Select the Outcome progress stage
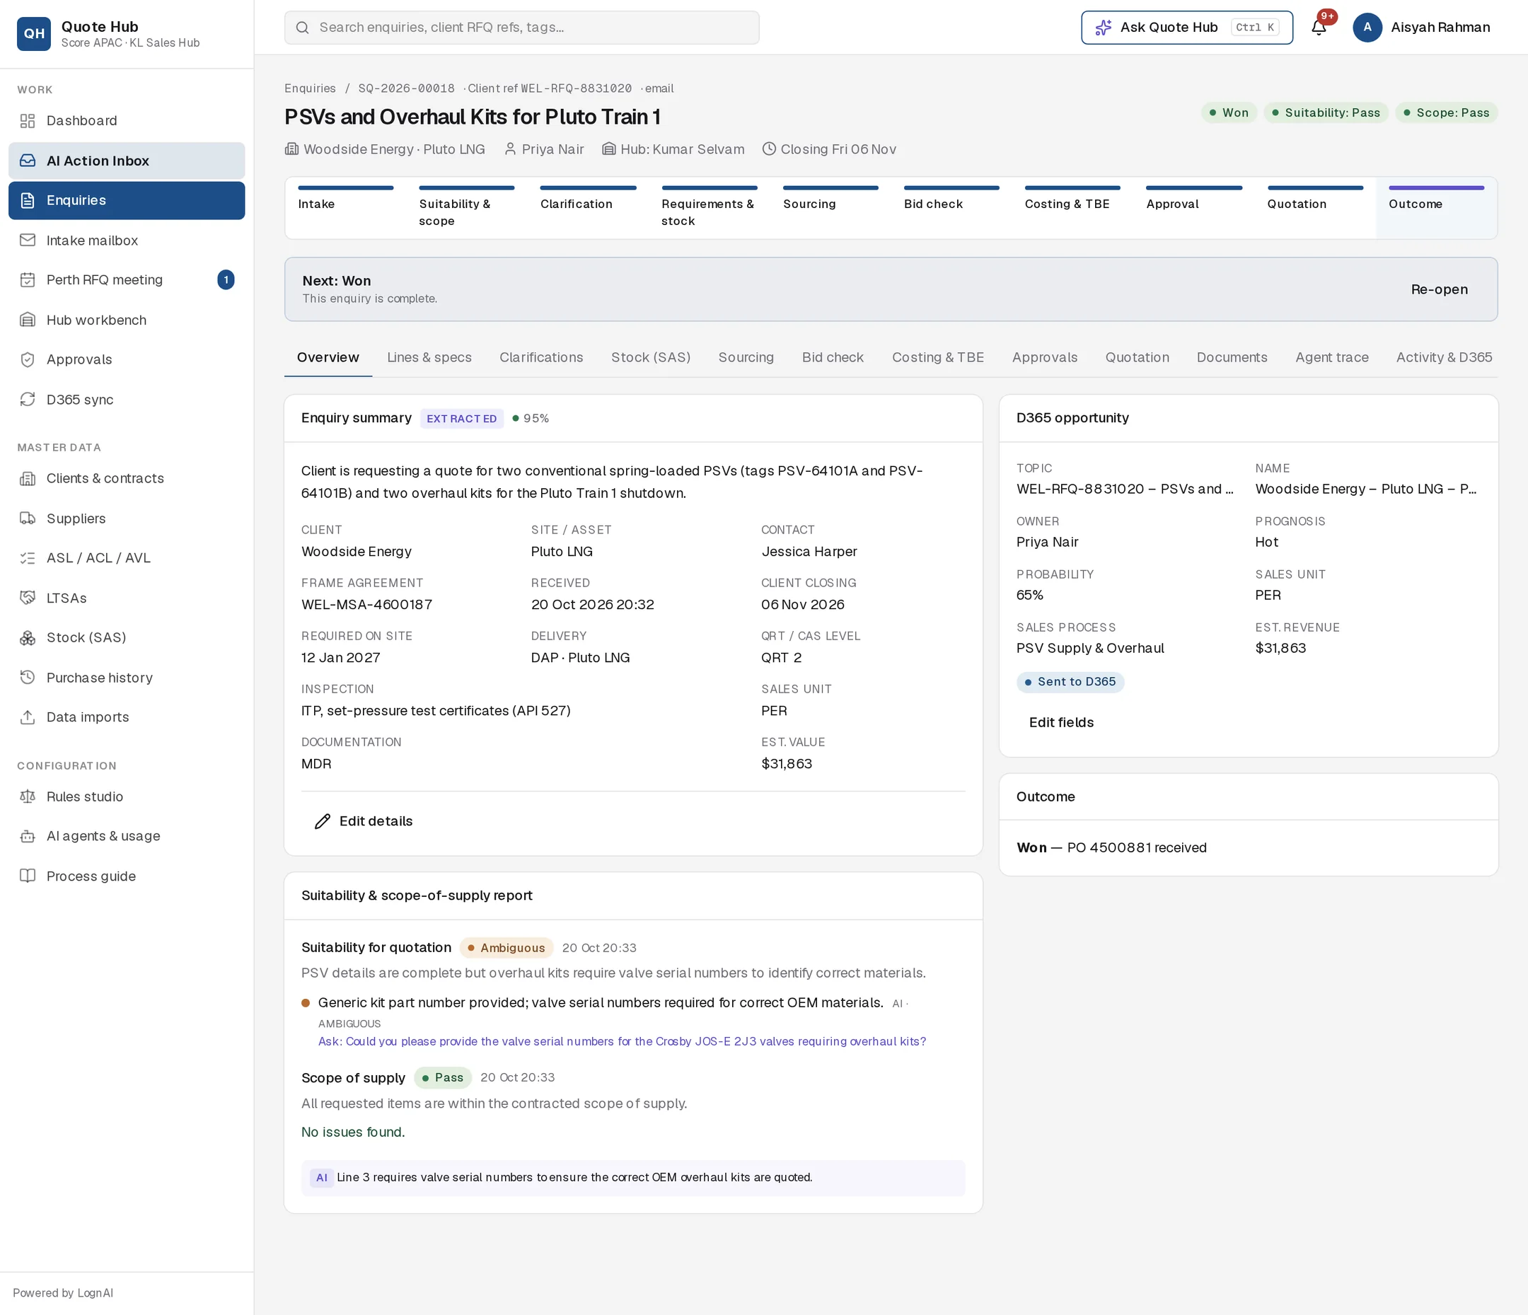 (1436, 207)
